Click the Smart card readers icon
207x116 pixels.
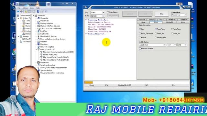38,65
